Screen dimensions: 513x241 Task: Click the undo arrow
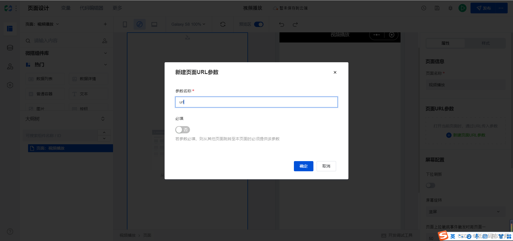282,24
